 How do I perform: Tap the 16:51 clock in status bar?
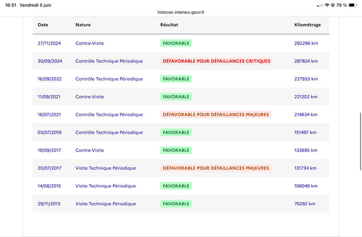point(10,5)
